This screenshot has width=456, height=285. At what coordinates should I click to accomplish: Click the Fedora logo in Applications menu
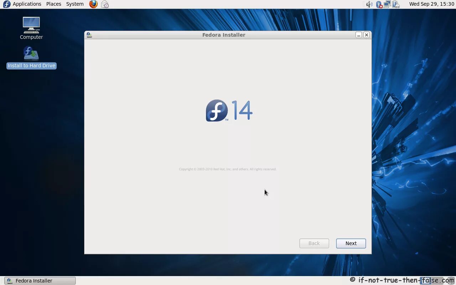(6, 4)
